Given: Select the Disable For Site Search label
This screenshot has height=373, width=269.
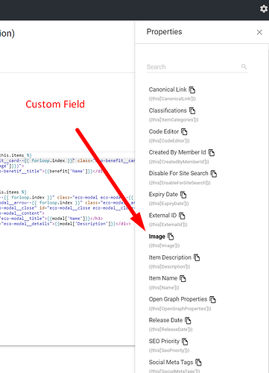Looking at the screenshot, I should (178, 173).
